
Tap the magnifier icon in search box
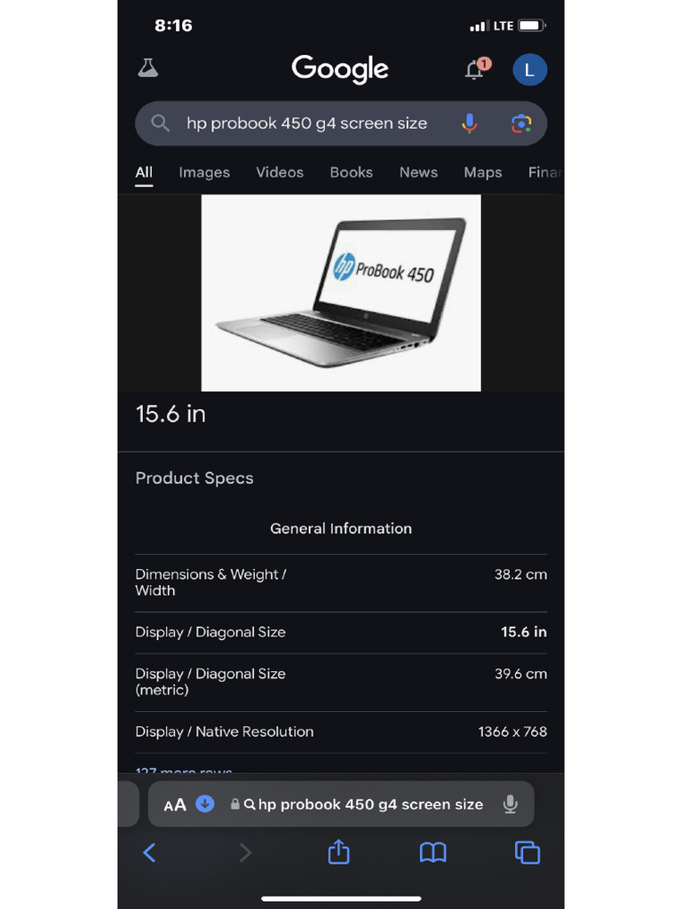[x=160, y=123]
